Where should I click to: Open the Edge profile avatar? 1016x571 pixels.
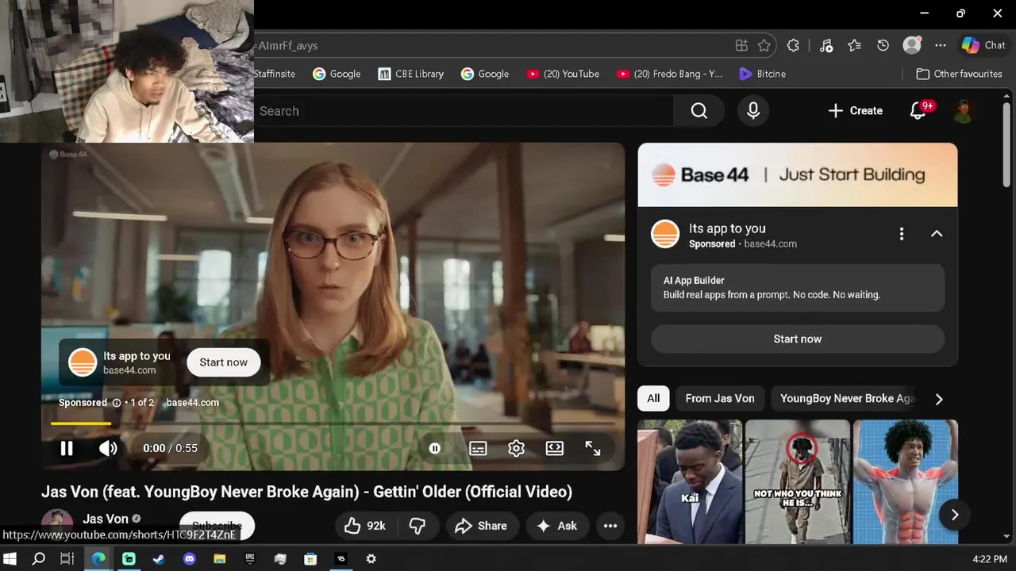pos(912,45)
